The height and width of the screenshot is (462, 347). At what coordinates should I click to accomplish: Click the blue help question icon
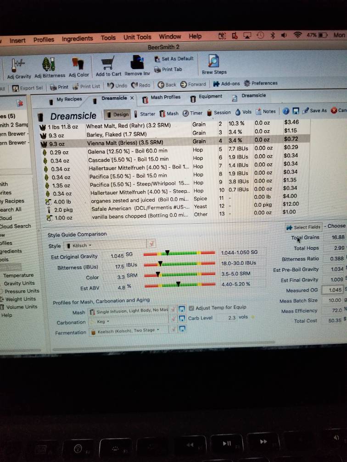pyautogui.click(x=285, y=111)
